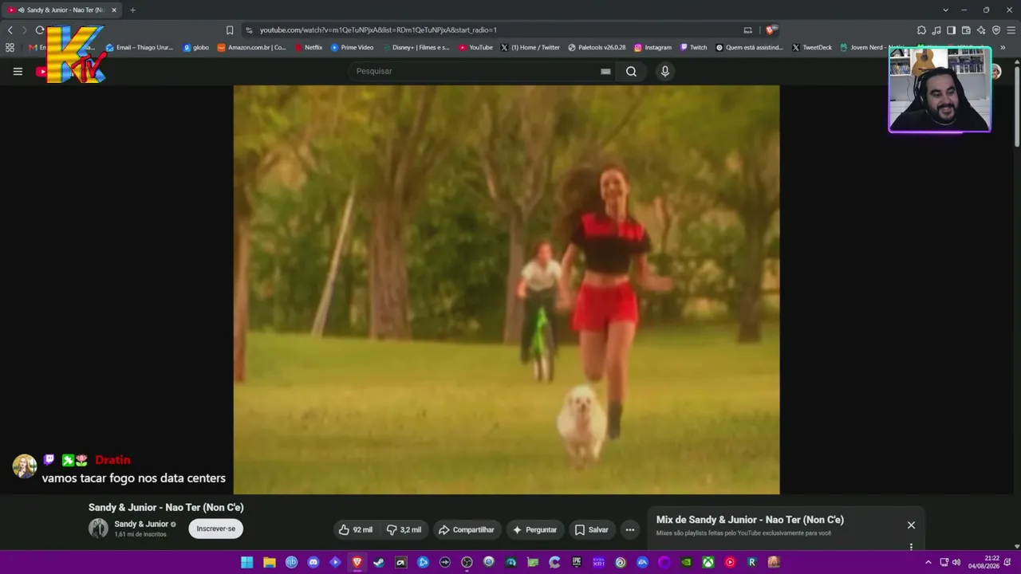The image size is (1021, 574).
Task: Open the Prime Video bookmark
Action: (x=352, y=48)
